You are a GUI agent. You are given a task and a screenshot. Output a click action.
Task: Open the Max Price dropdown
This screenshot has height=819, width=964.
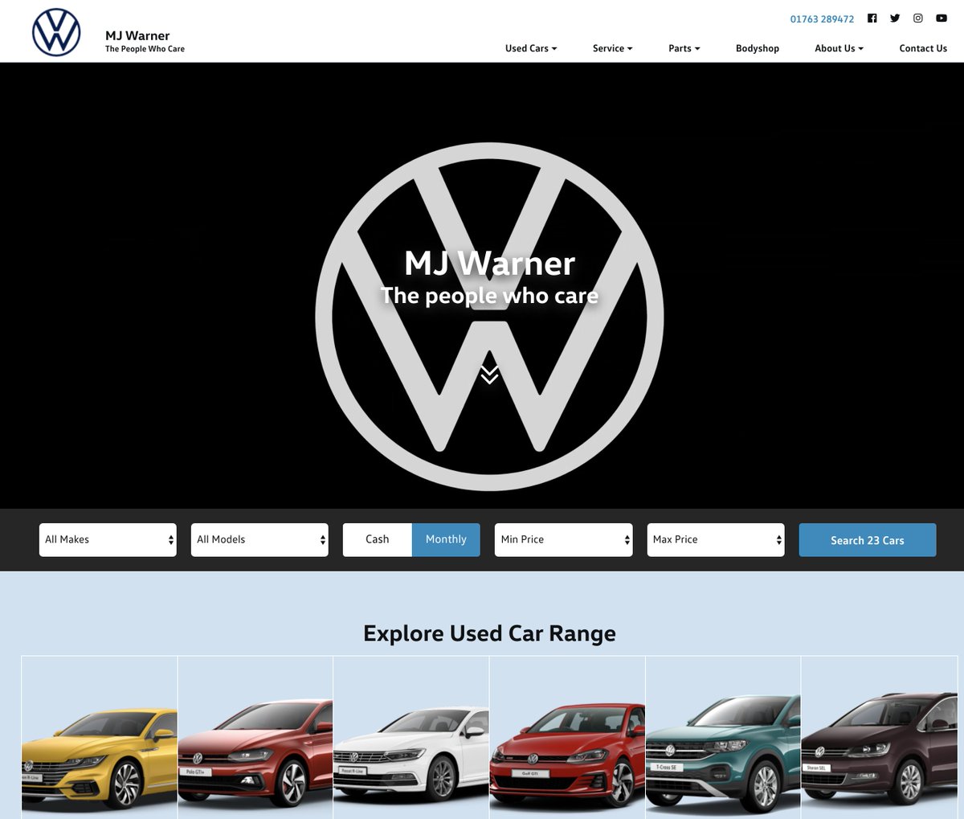(x=715, y=539)
